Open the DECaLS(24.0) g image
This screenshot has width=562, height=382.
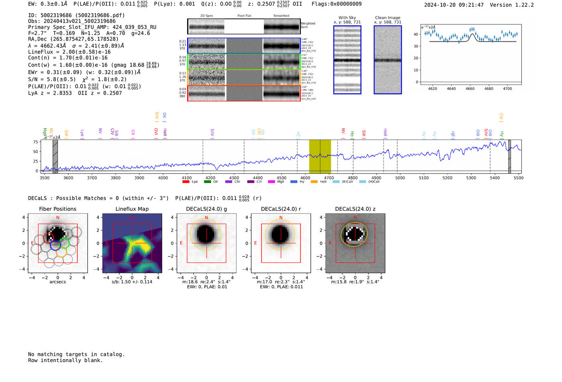coord(206,243)
